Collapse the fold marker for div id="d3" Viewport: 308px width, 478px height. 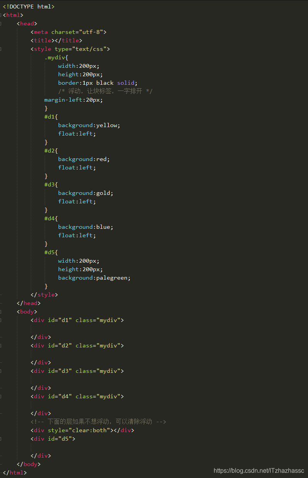tap(1, 371)
